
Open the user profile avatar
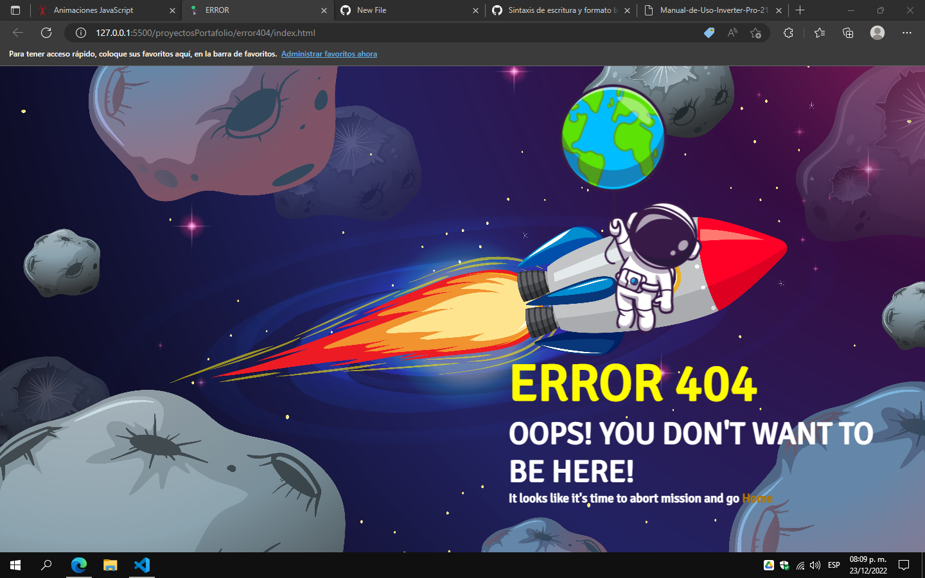click(877, 33)
